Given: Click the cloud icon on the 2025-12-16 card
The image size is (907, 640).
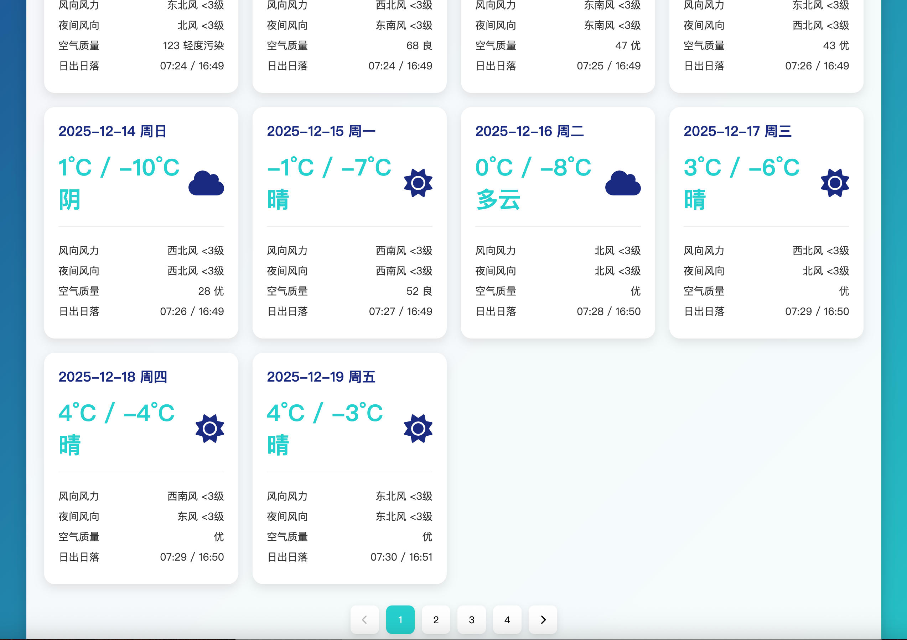Looking at the screenshot, I should [623, 183].
